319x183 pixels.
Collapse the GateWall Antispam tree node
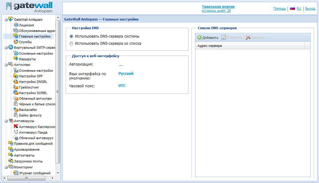(x=6, y=20)
